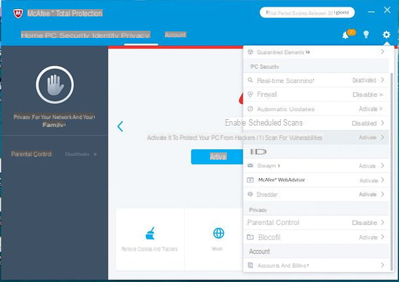Click the Parental Control status dot
Screen dimensions: 399x282
click(95, 154)
